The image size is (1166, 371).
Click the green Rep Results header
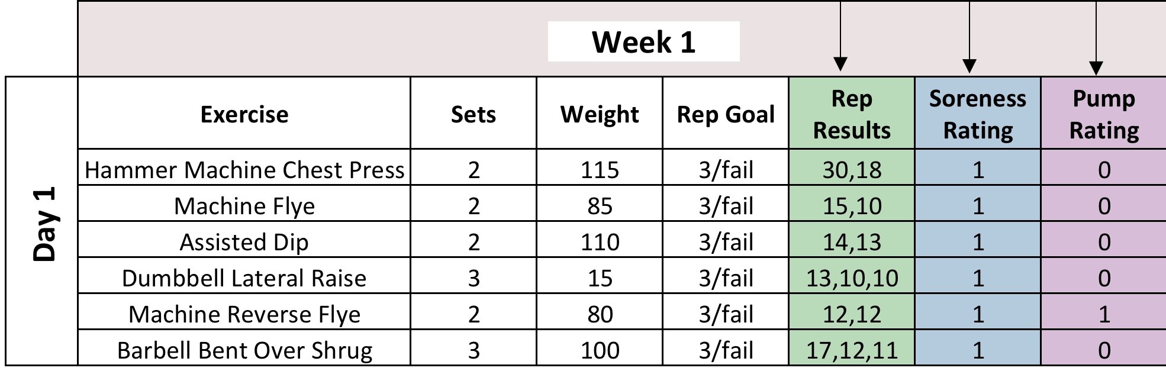pos(852,114)
